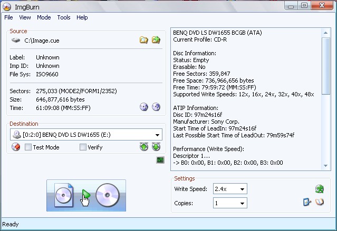Click the ImgBurn title bar logo
The width and height of the screenshot is (337, 231).
point(7,7)
